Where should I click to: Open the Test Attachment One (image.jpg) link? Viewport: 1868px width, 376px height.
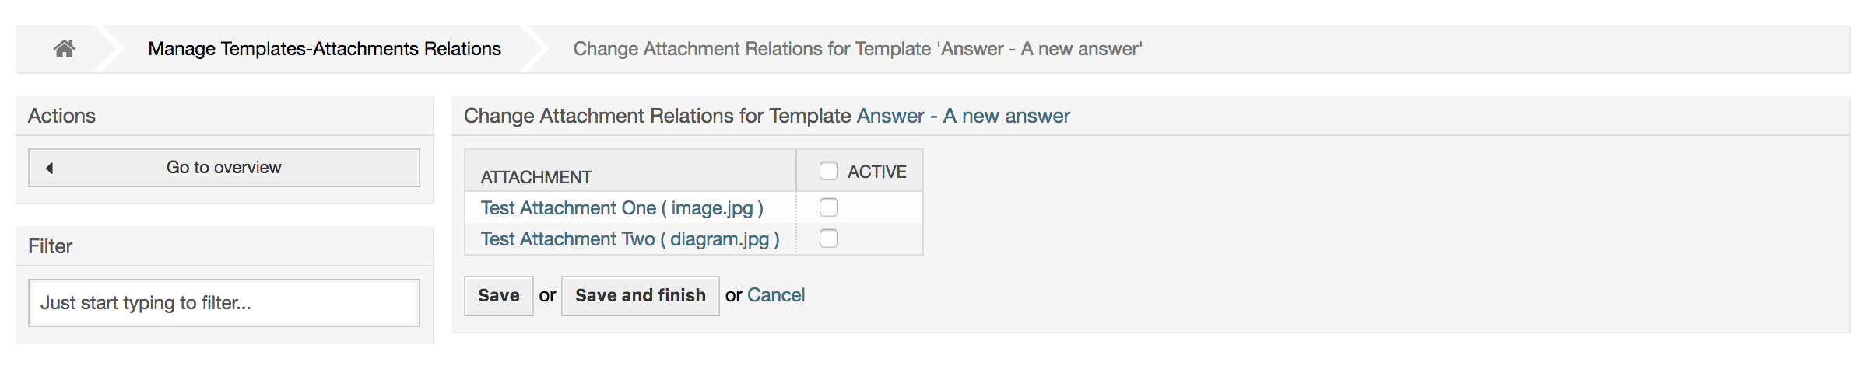pos(622,208)
